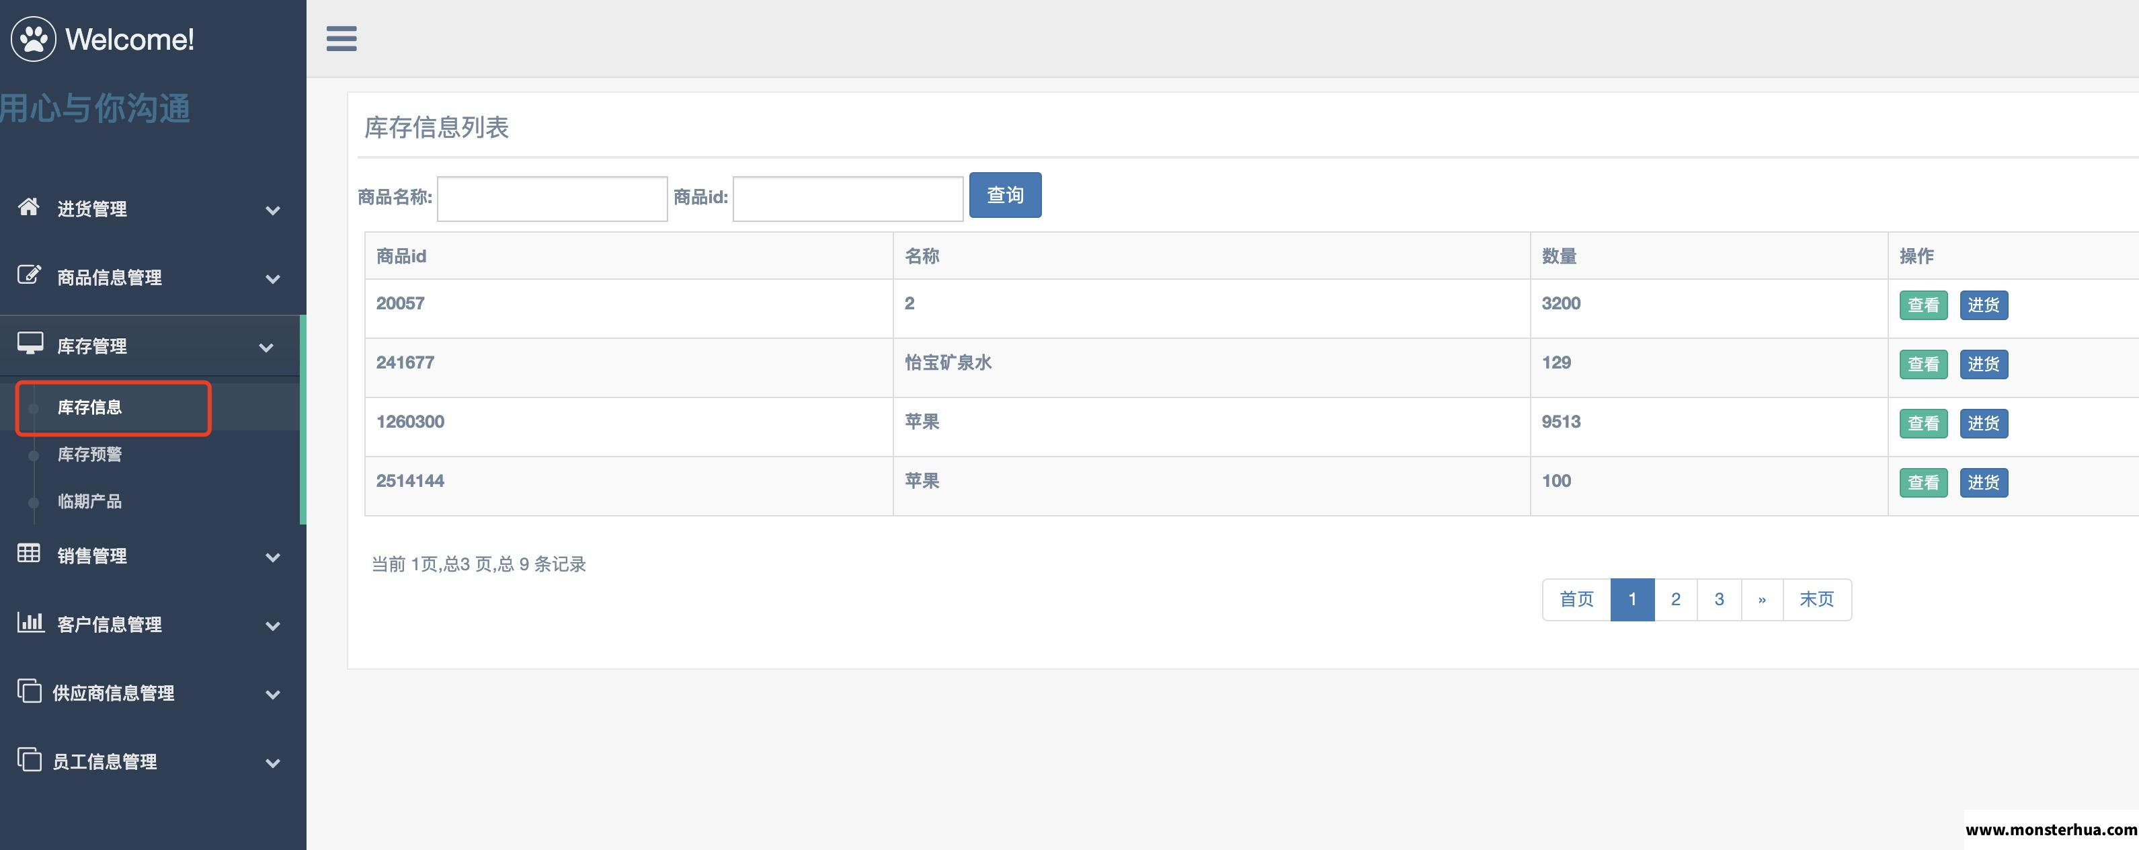Expand the 进货管理 chevron
The image size is (2139, 850).
pyautogui.click(x=272, y=211)
